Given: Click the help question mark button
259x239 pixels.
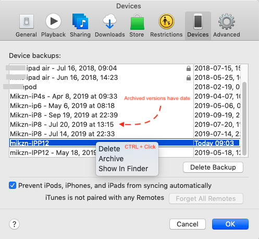Looking at the screenshot, I should pos(14,224).
